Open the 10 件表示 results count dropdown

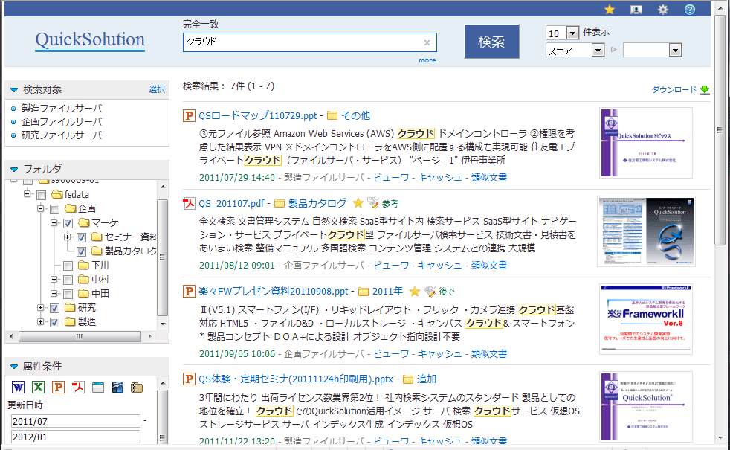tap(572, 33)
